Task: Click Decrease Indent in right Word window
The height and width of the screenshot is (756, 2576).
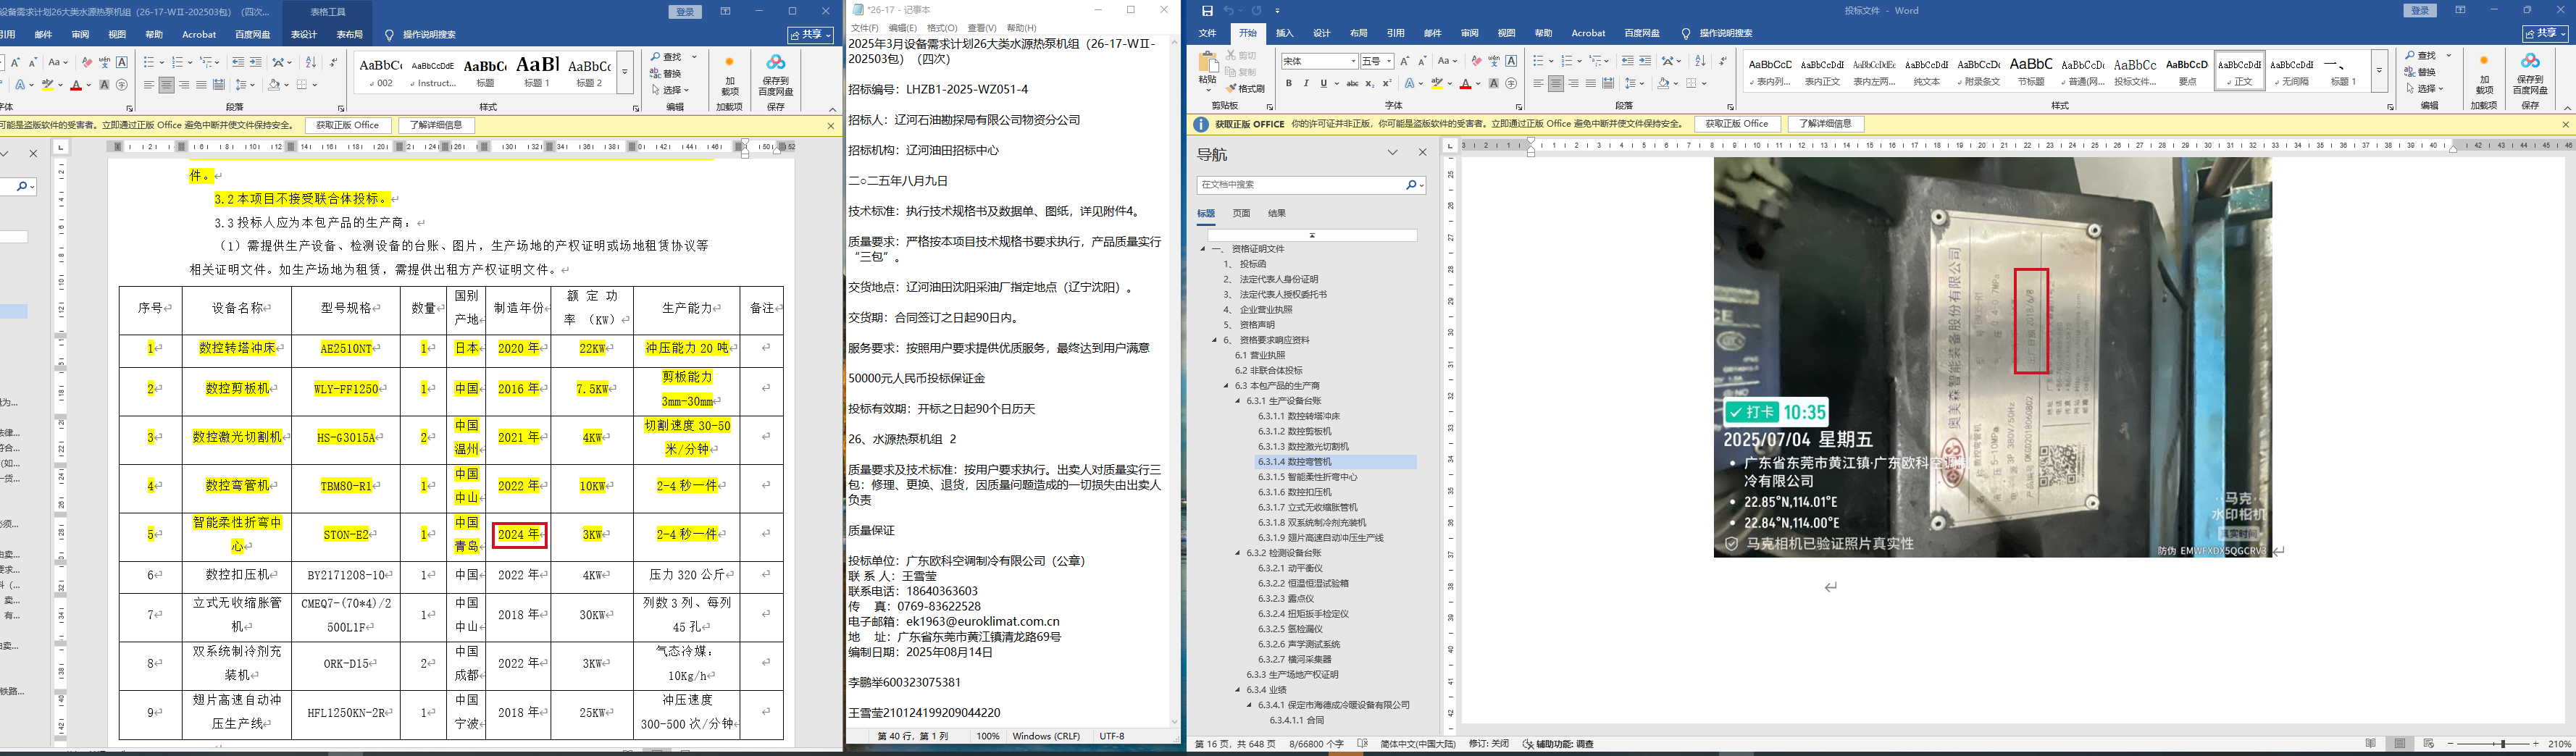Action: (x=1628, y=61)
